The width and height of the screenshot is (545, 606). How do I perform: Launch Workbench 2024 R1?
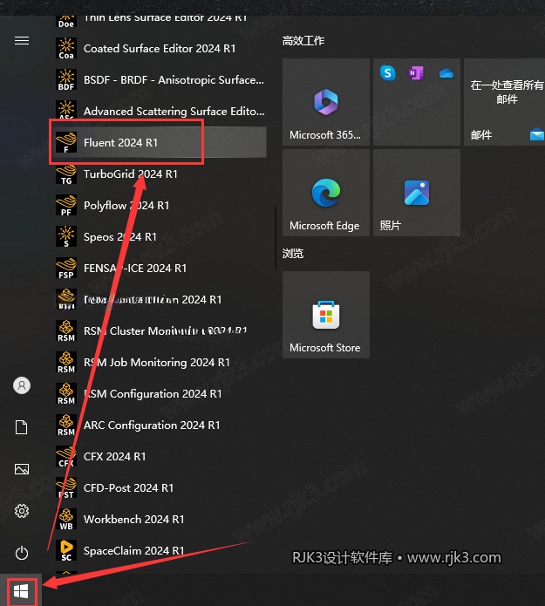coord(159,519)
